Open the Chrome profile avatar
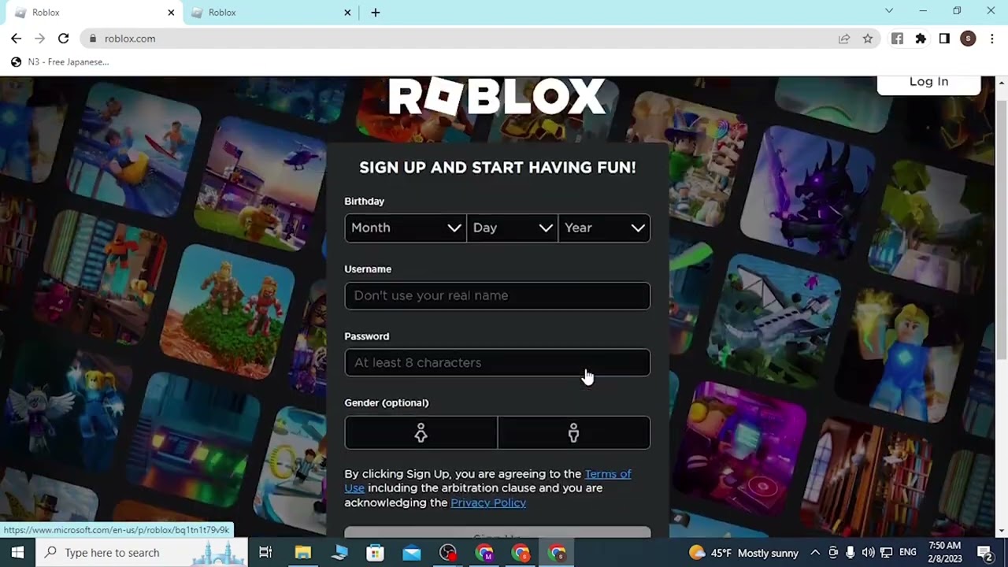The height and width of the screenshot is (567, 1008). [x=968, y=39]
